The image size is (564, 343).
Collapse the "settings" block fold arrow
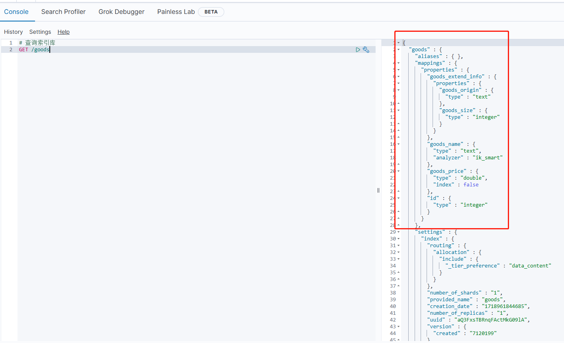(398, 232)
